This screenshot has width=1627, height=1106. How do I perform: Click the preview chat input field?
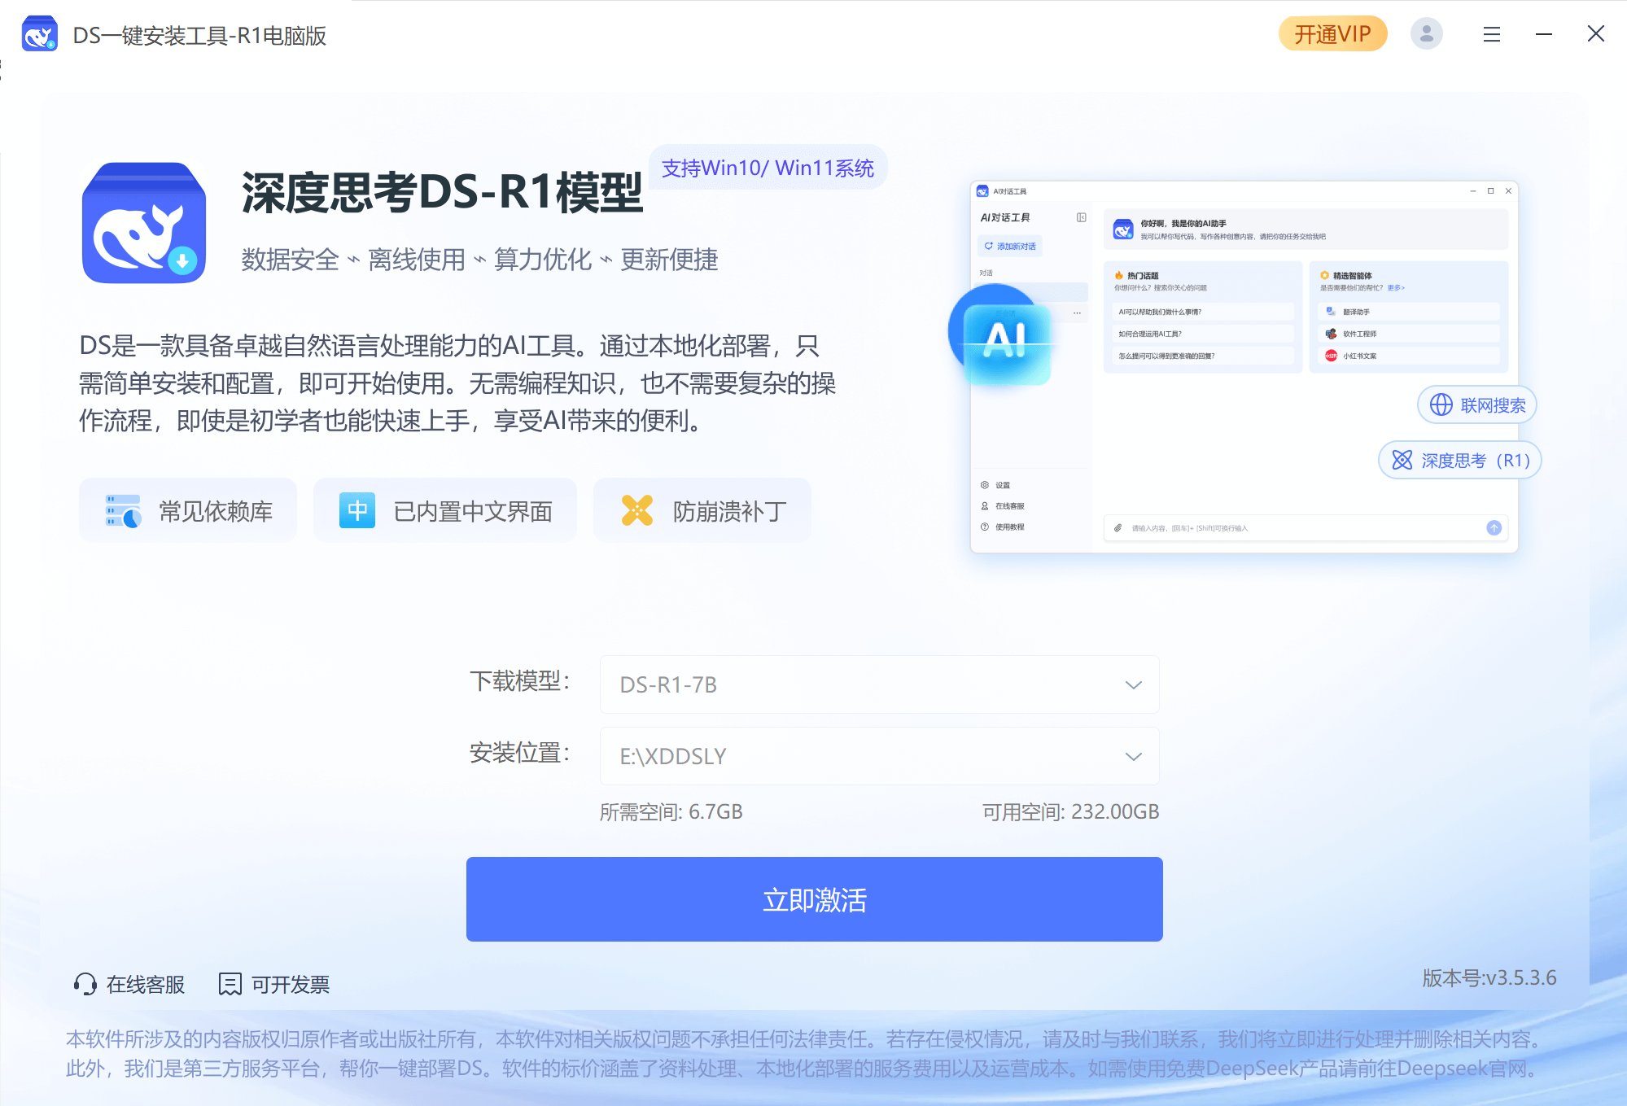pos(1306,528)
